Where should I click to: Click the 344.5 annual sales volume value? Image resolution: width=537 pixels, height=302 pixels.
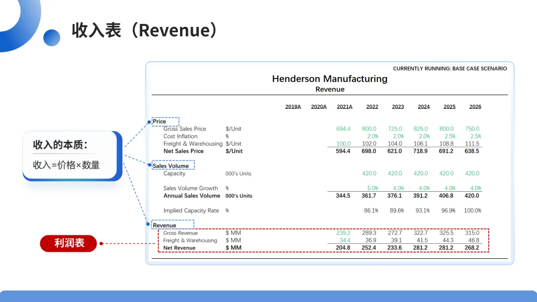click(343, 196)
